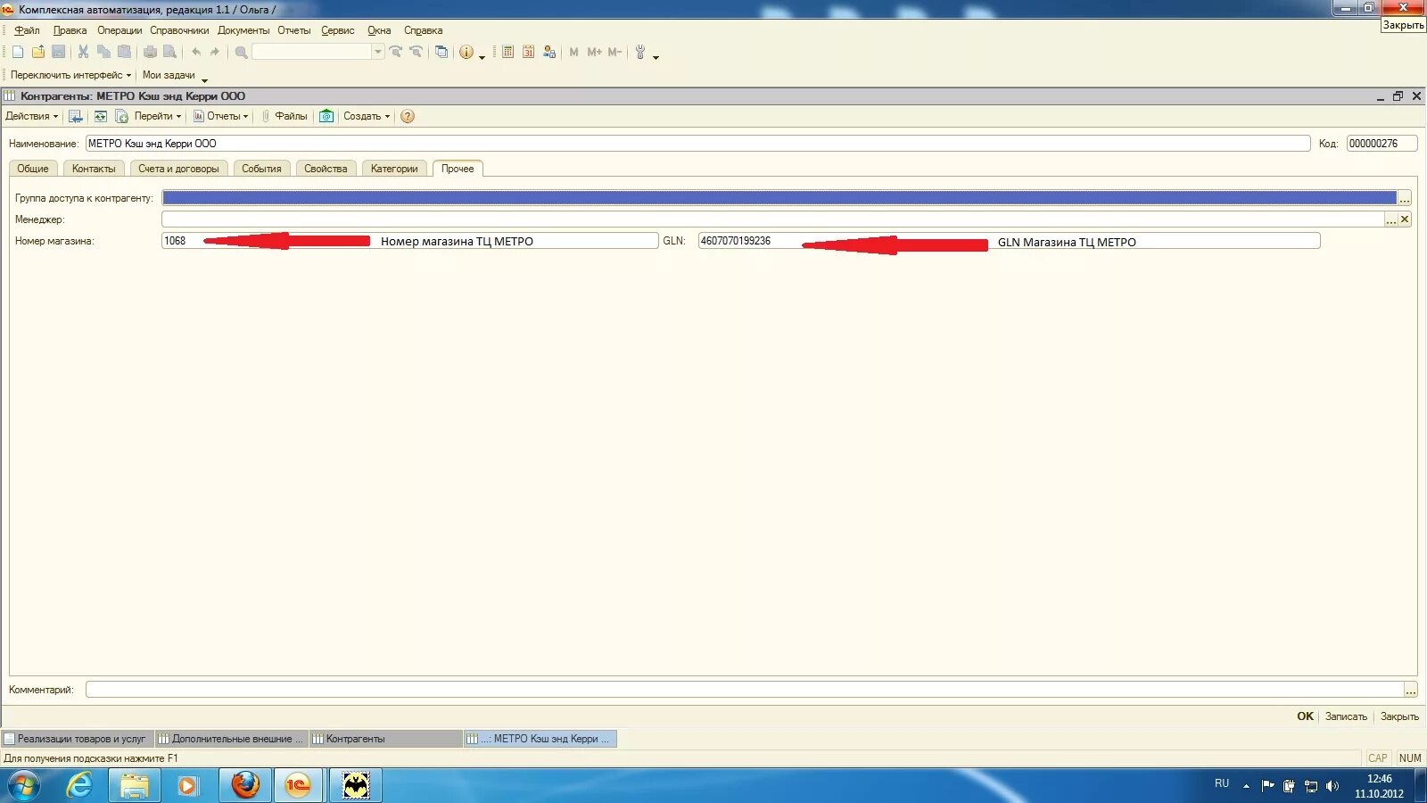Click the Cut scissors icon

pos(83,52)
